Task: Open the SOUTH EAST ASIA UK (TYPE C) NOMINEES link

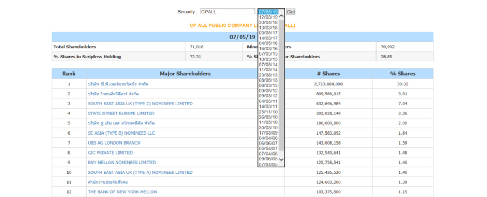Action: [x=140, y=104]
